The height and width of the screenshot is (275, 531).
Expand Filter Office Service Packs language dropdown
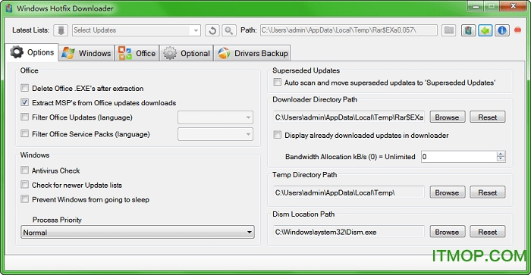(x=215, y=134)
